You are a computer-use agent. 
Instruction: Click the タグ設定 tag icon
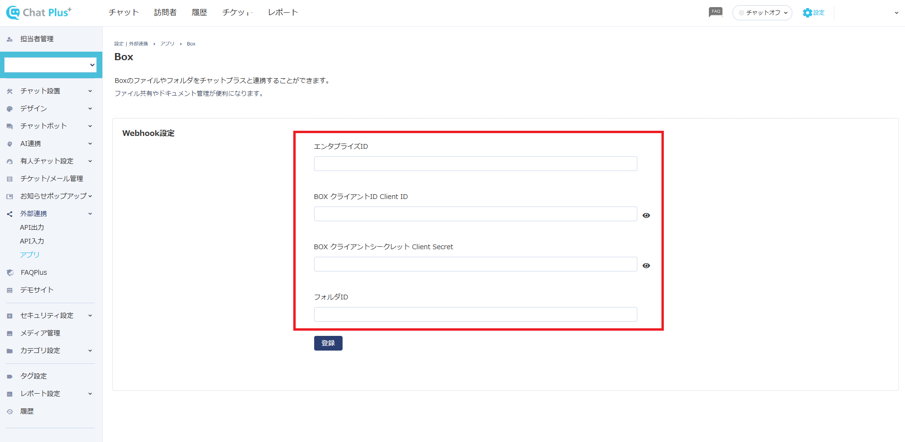9,377
